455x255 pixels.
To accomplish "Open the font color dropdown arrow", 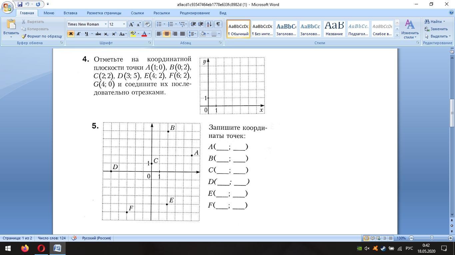I will [x=149, y=34].
